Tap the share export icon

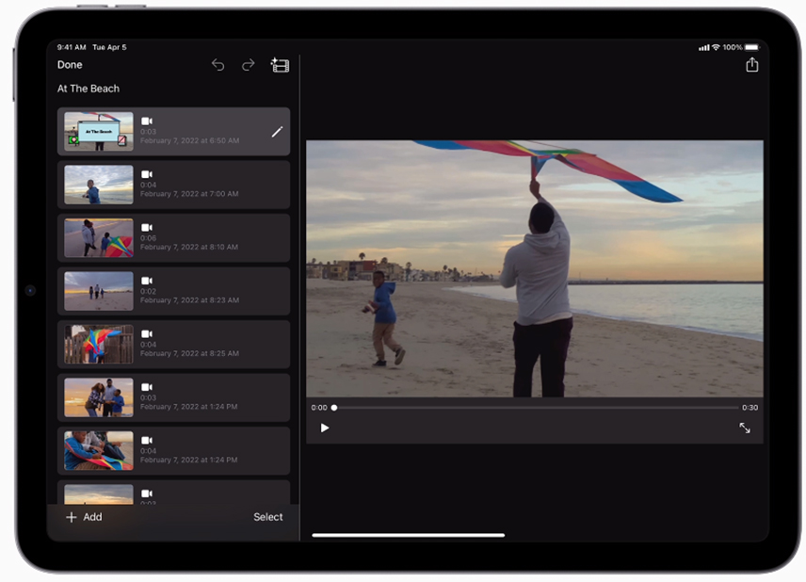click(x=751, y=65)
